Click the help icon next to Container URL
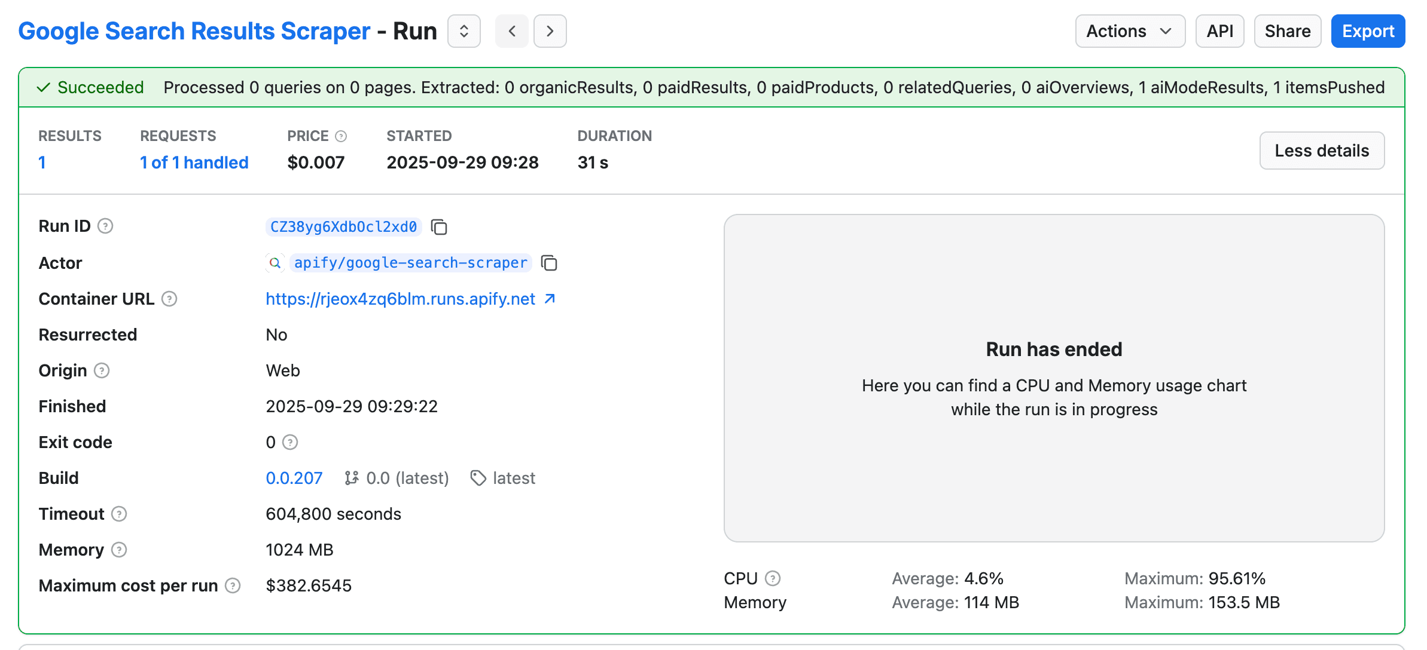Viewport: 1427px width, 650px height. pos(169,299)
